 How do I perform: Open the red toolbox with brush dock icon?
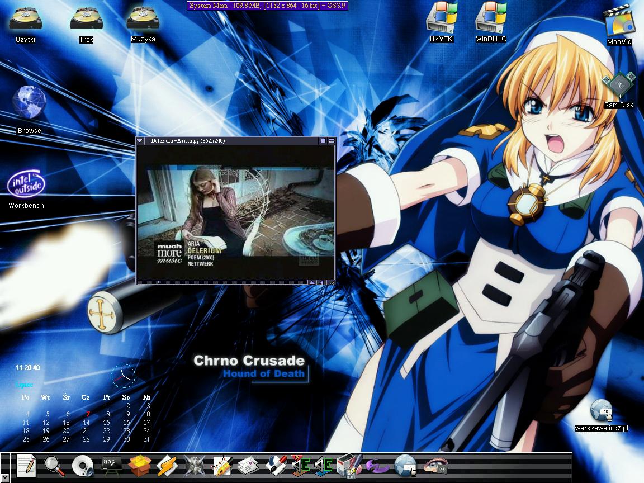tap(349, 467)
